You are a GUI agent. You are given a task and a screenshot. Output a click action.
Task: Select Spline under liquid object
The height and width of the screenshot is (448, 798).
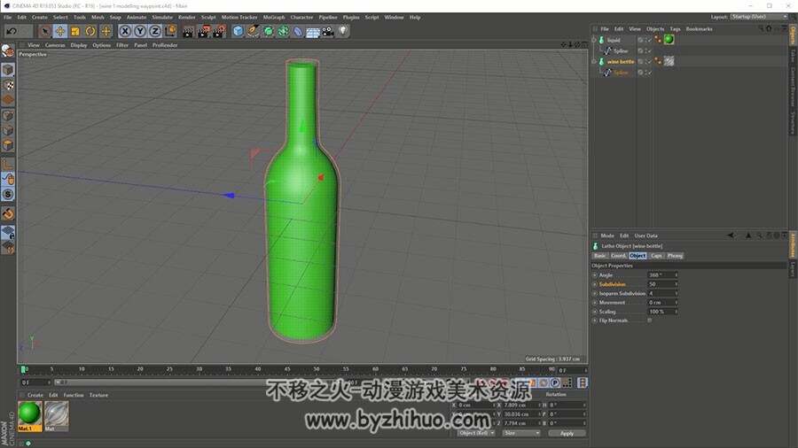pos(621,50)
